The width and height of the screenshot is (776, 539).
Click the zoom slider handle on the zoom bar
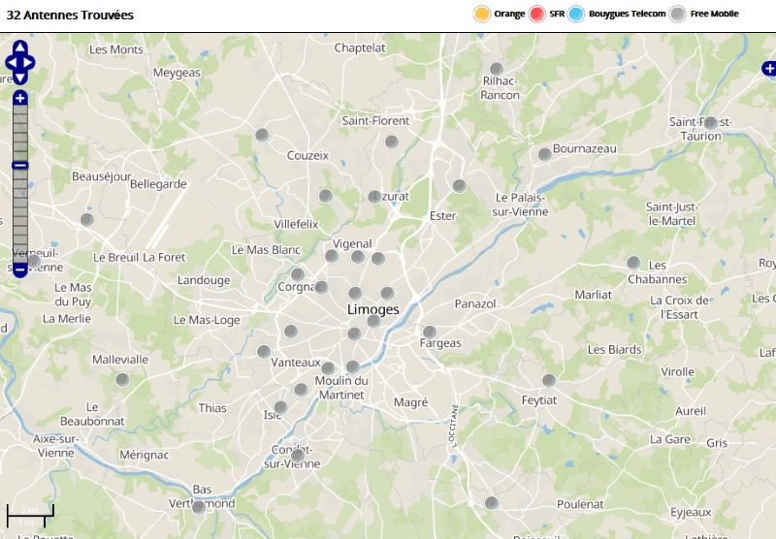point(19,166)
